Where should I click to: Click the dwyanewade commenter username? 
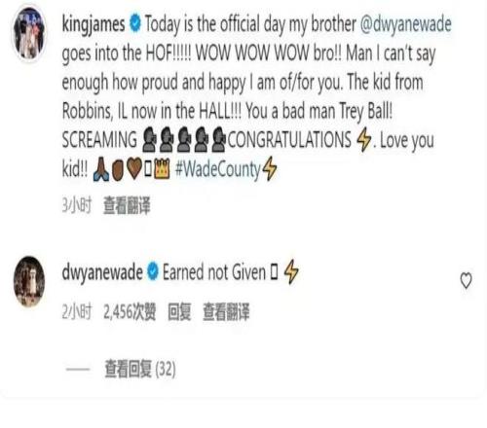tap(102, 272)
